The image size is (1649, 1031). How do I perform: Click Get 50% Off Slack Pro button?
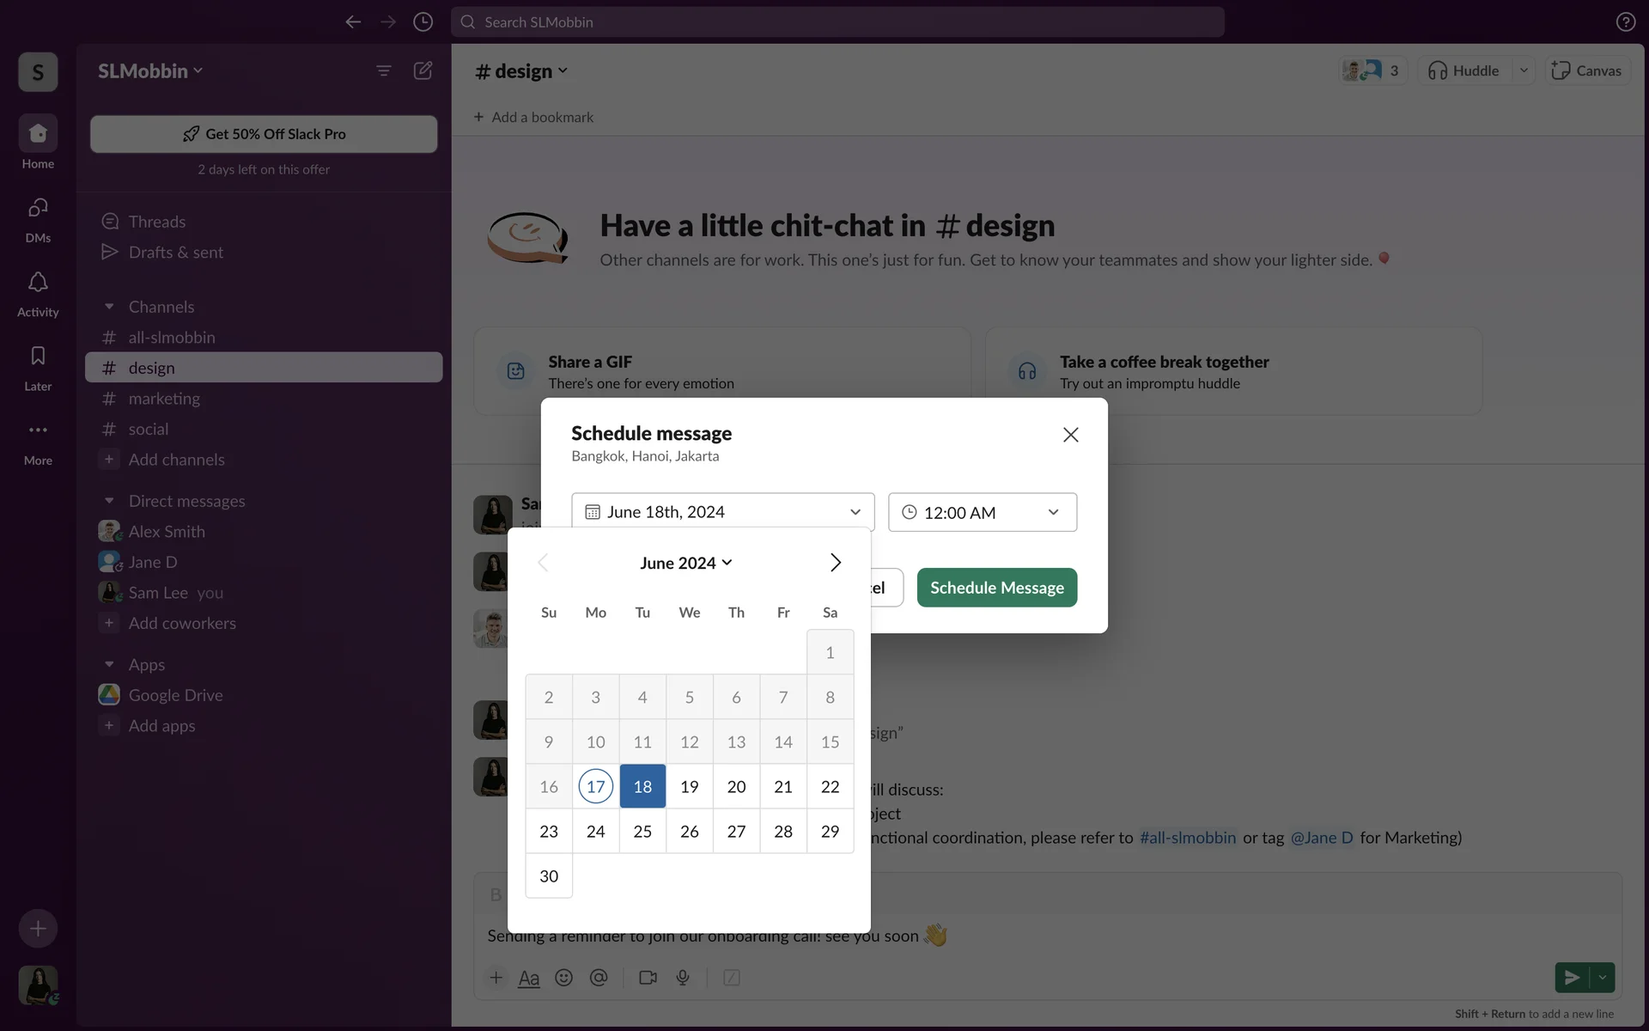[x=264, y=134]
